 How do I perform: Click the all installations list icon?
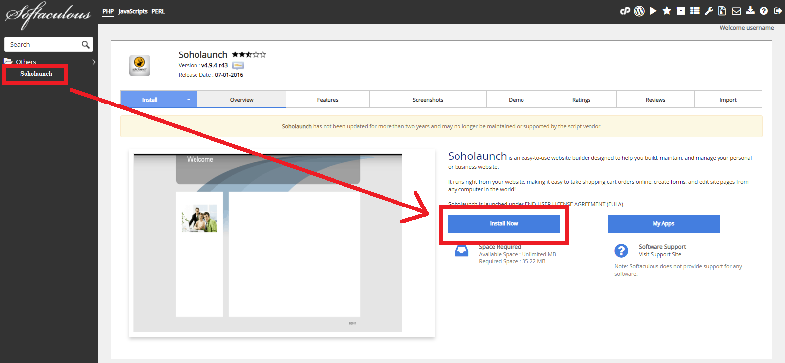[x=695, y=11]
